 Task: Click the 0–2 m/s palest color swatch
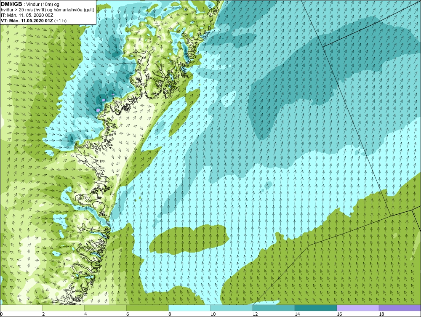[21, 308]
